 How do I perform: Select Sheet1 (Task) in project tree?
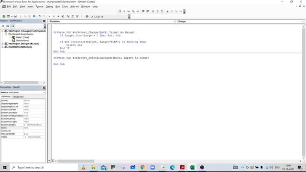pos(22,37)
